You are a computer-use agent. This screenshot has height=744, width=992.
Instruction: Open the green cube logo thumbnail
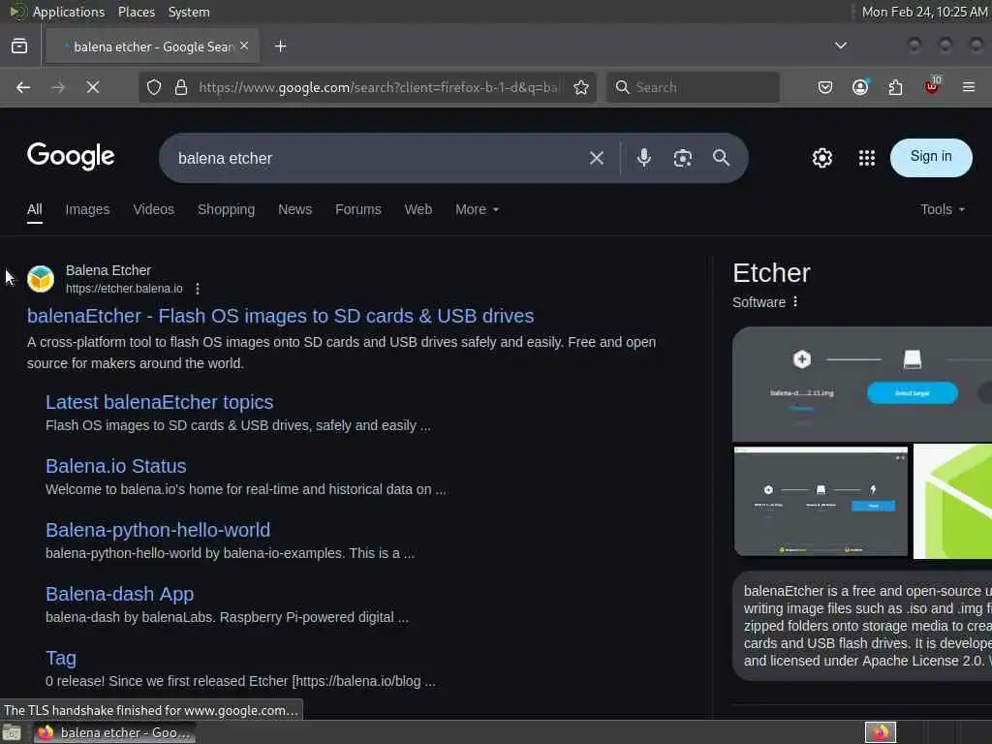(x=952, y=501)
